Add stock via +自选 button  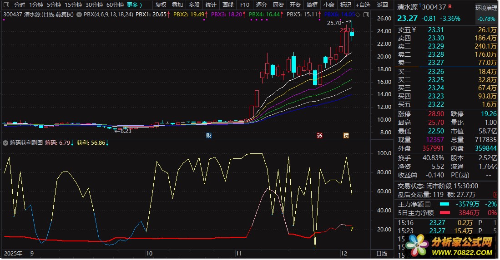pyautogui.click(x=363, y=5)
